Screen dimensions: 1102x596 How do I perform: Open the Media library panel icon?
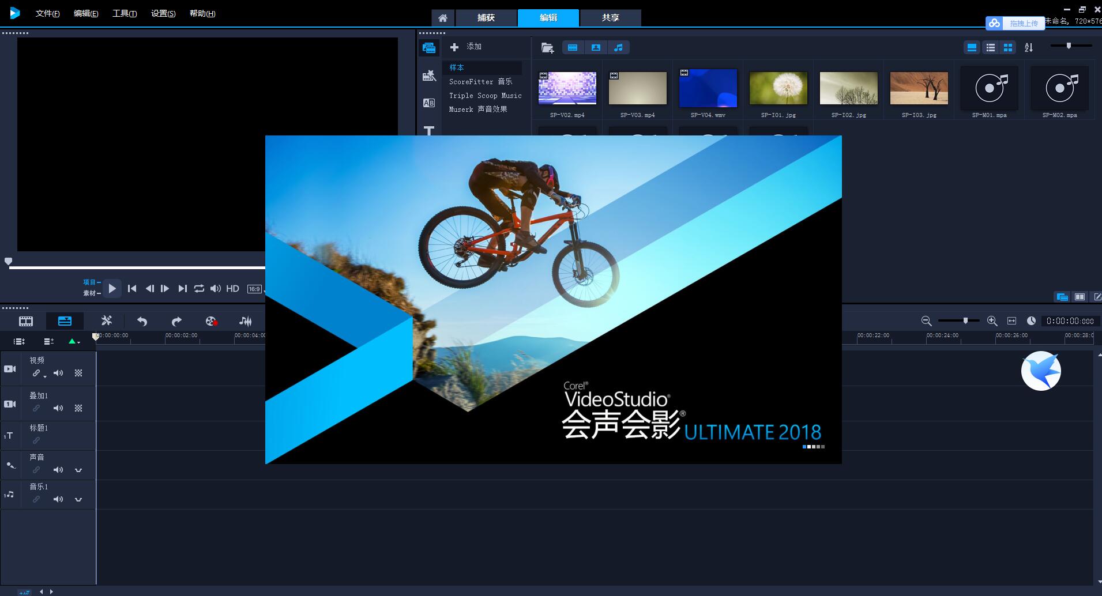tap(428, 48)
